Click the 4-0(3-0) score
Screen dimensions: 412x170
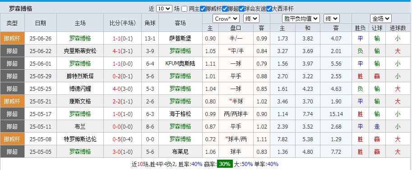(x=123, y=89)
